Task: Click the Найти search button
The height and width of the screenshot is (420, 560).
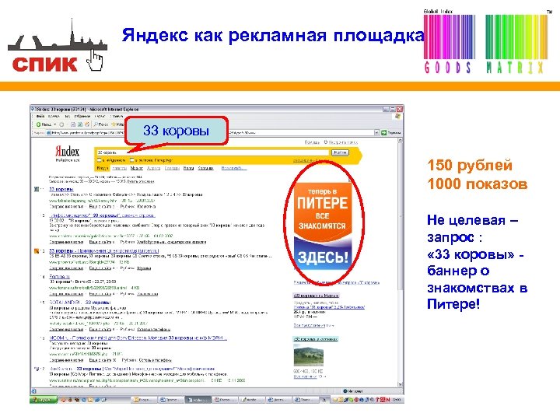Action: [x=340, y=152]
